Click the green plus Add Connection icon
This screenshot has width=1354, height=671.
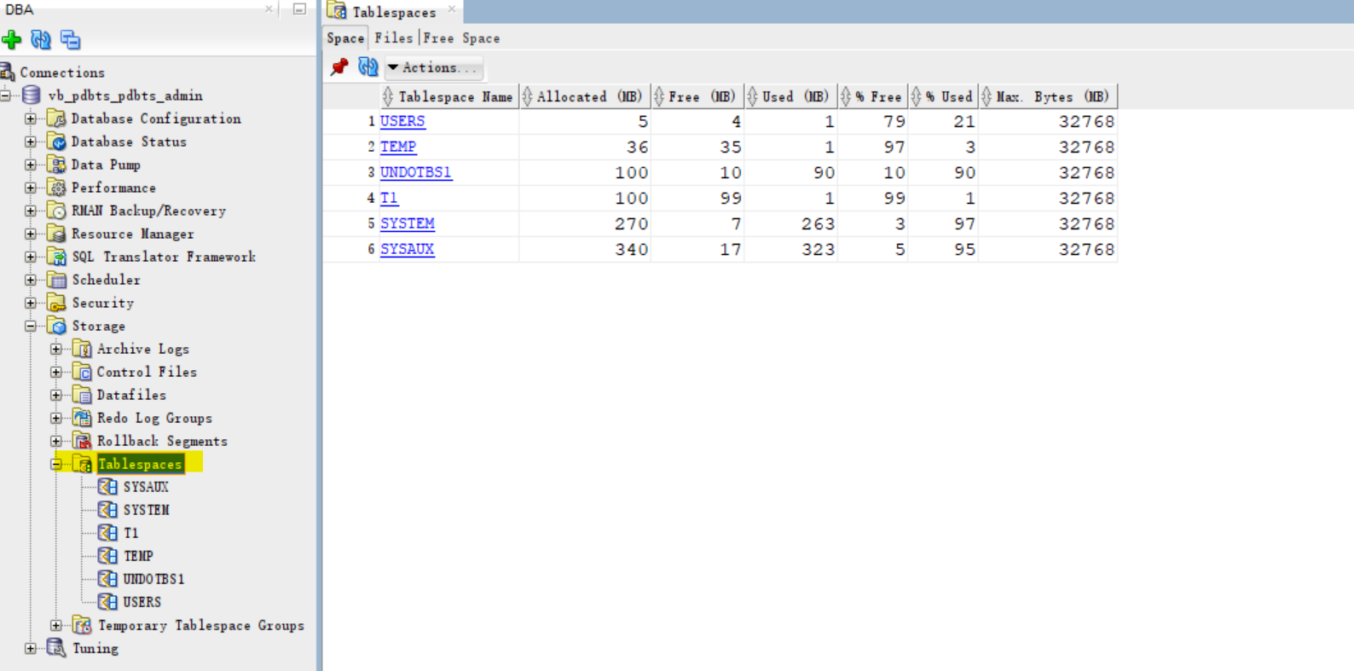coord(12,40)
